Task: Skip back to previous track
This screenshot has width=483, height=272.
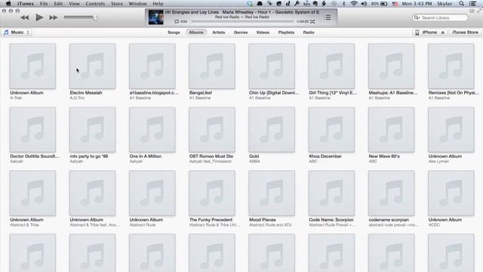Action: 24,18
